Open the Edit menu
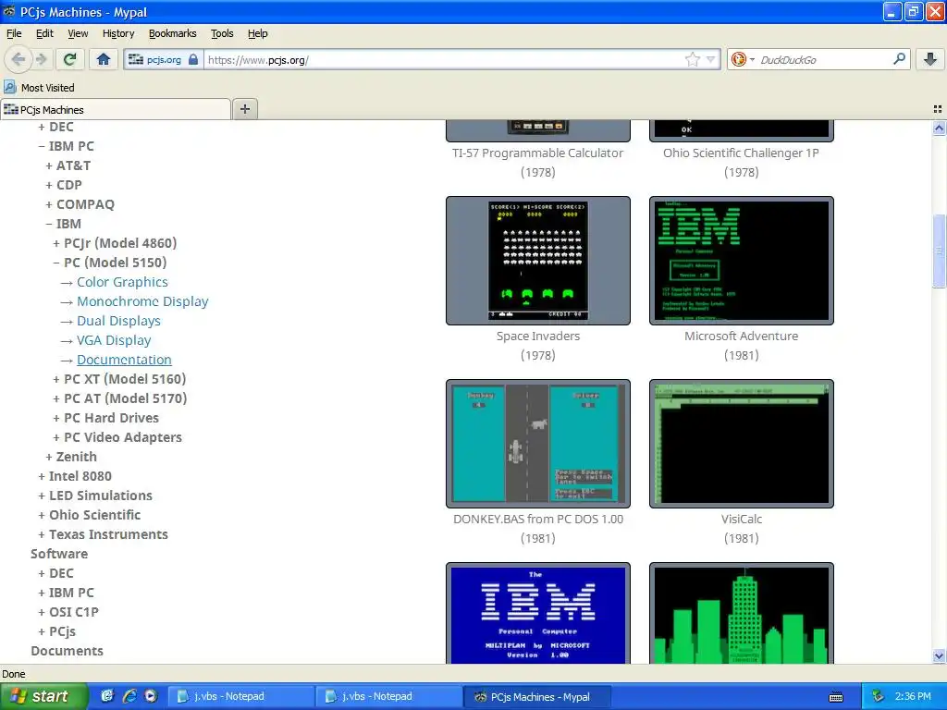This screenshot has height=710, width=947. pyautogui.click(x=44, y=33)
